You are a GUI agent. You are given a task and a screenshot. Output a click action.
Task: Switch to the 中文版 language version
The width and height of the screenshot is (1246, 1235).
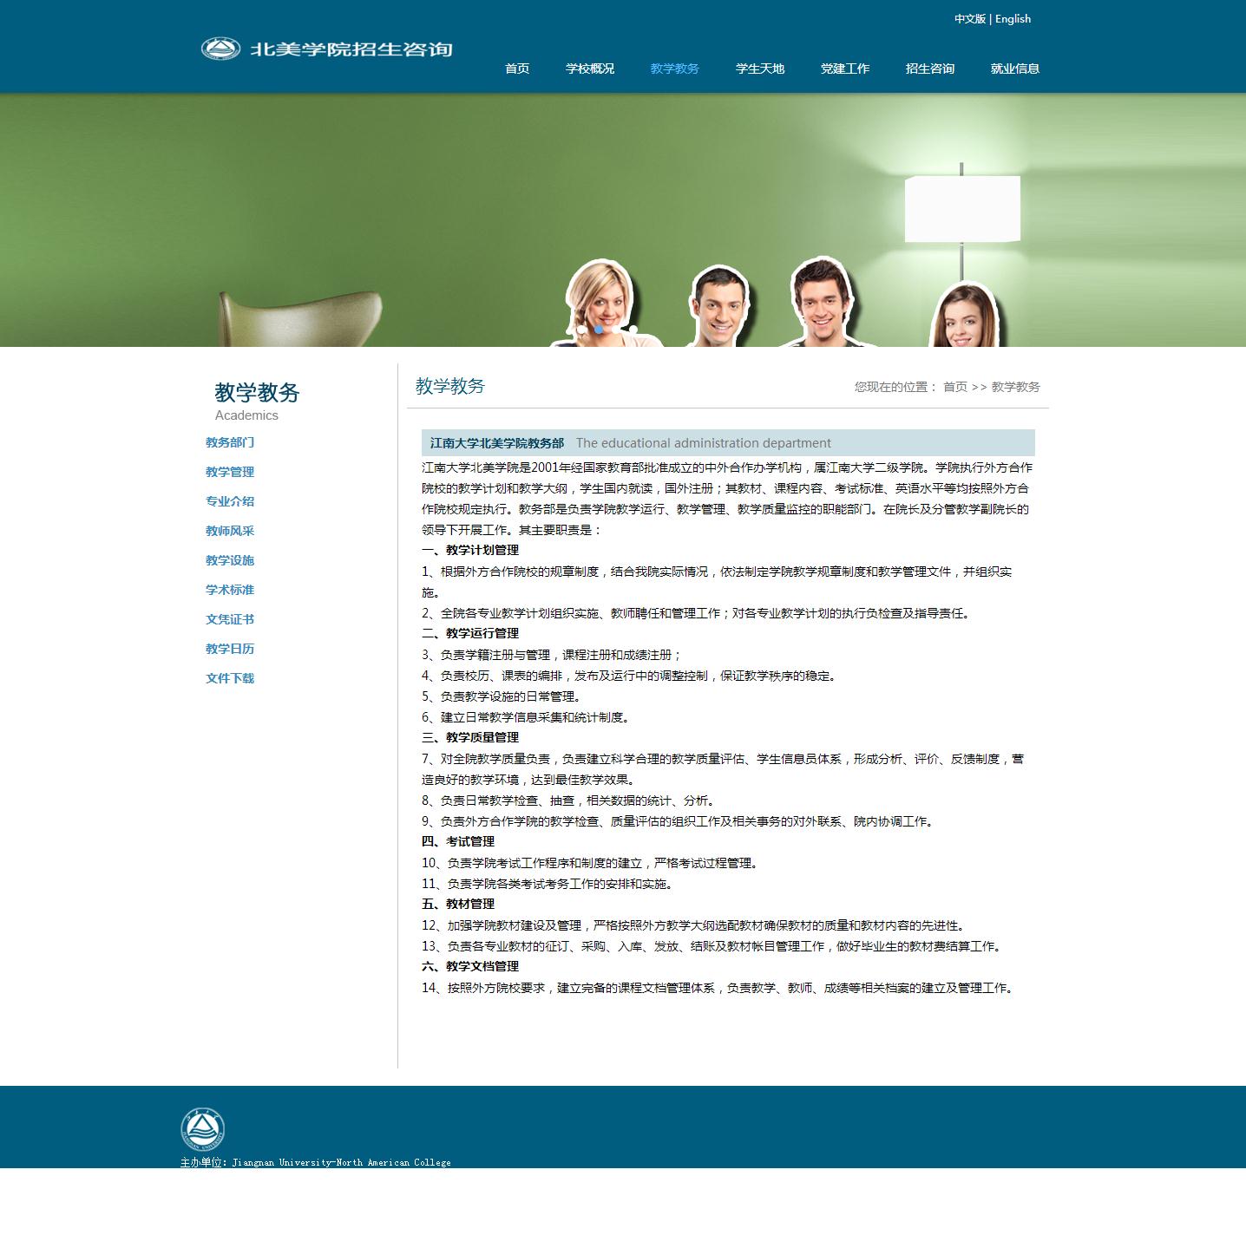coord(969,19)
